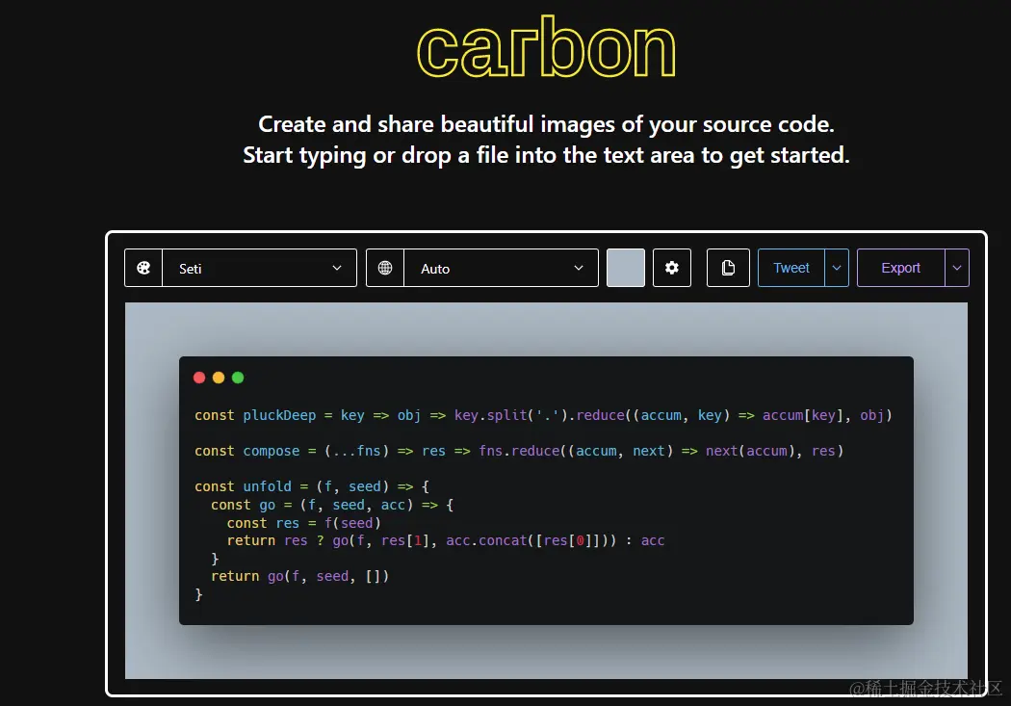Click 'key.split' in first code line
1011x706 pixels.
click(x=491, y=415)
